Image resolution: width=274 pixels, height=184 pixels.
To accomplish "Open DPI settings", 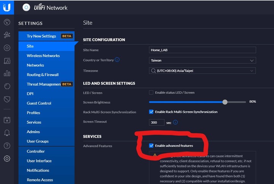I will click(x=47, y=94).
